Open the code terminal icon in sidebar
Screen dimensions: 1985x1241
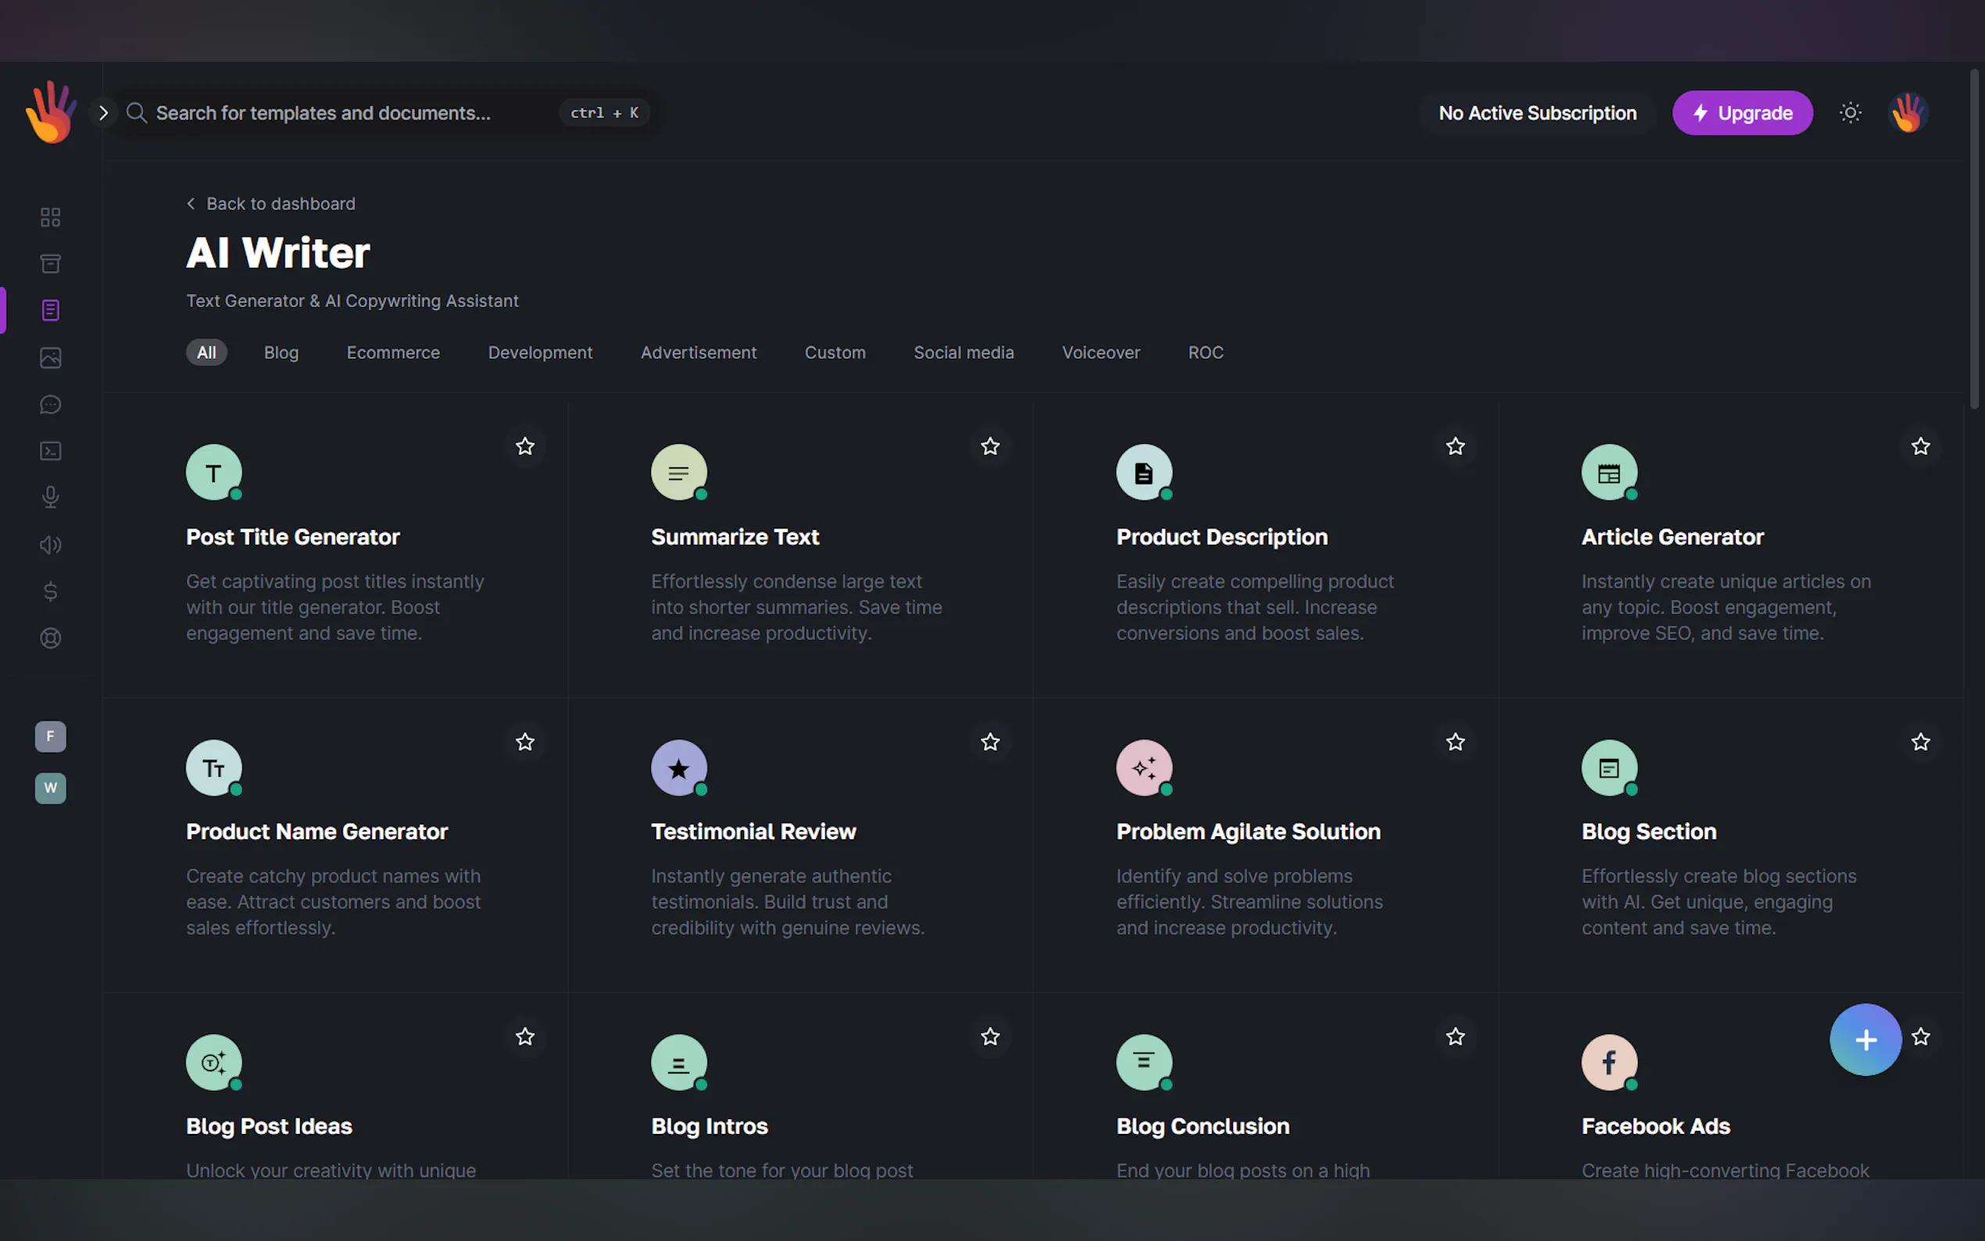pos(50,451)
